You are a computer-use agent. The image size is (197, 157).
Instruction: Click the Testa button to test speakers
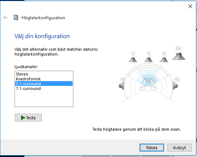coord(28,117)
